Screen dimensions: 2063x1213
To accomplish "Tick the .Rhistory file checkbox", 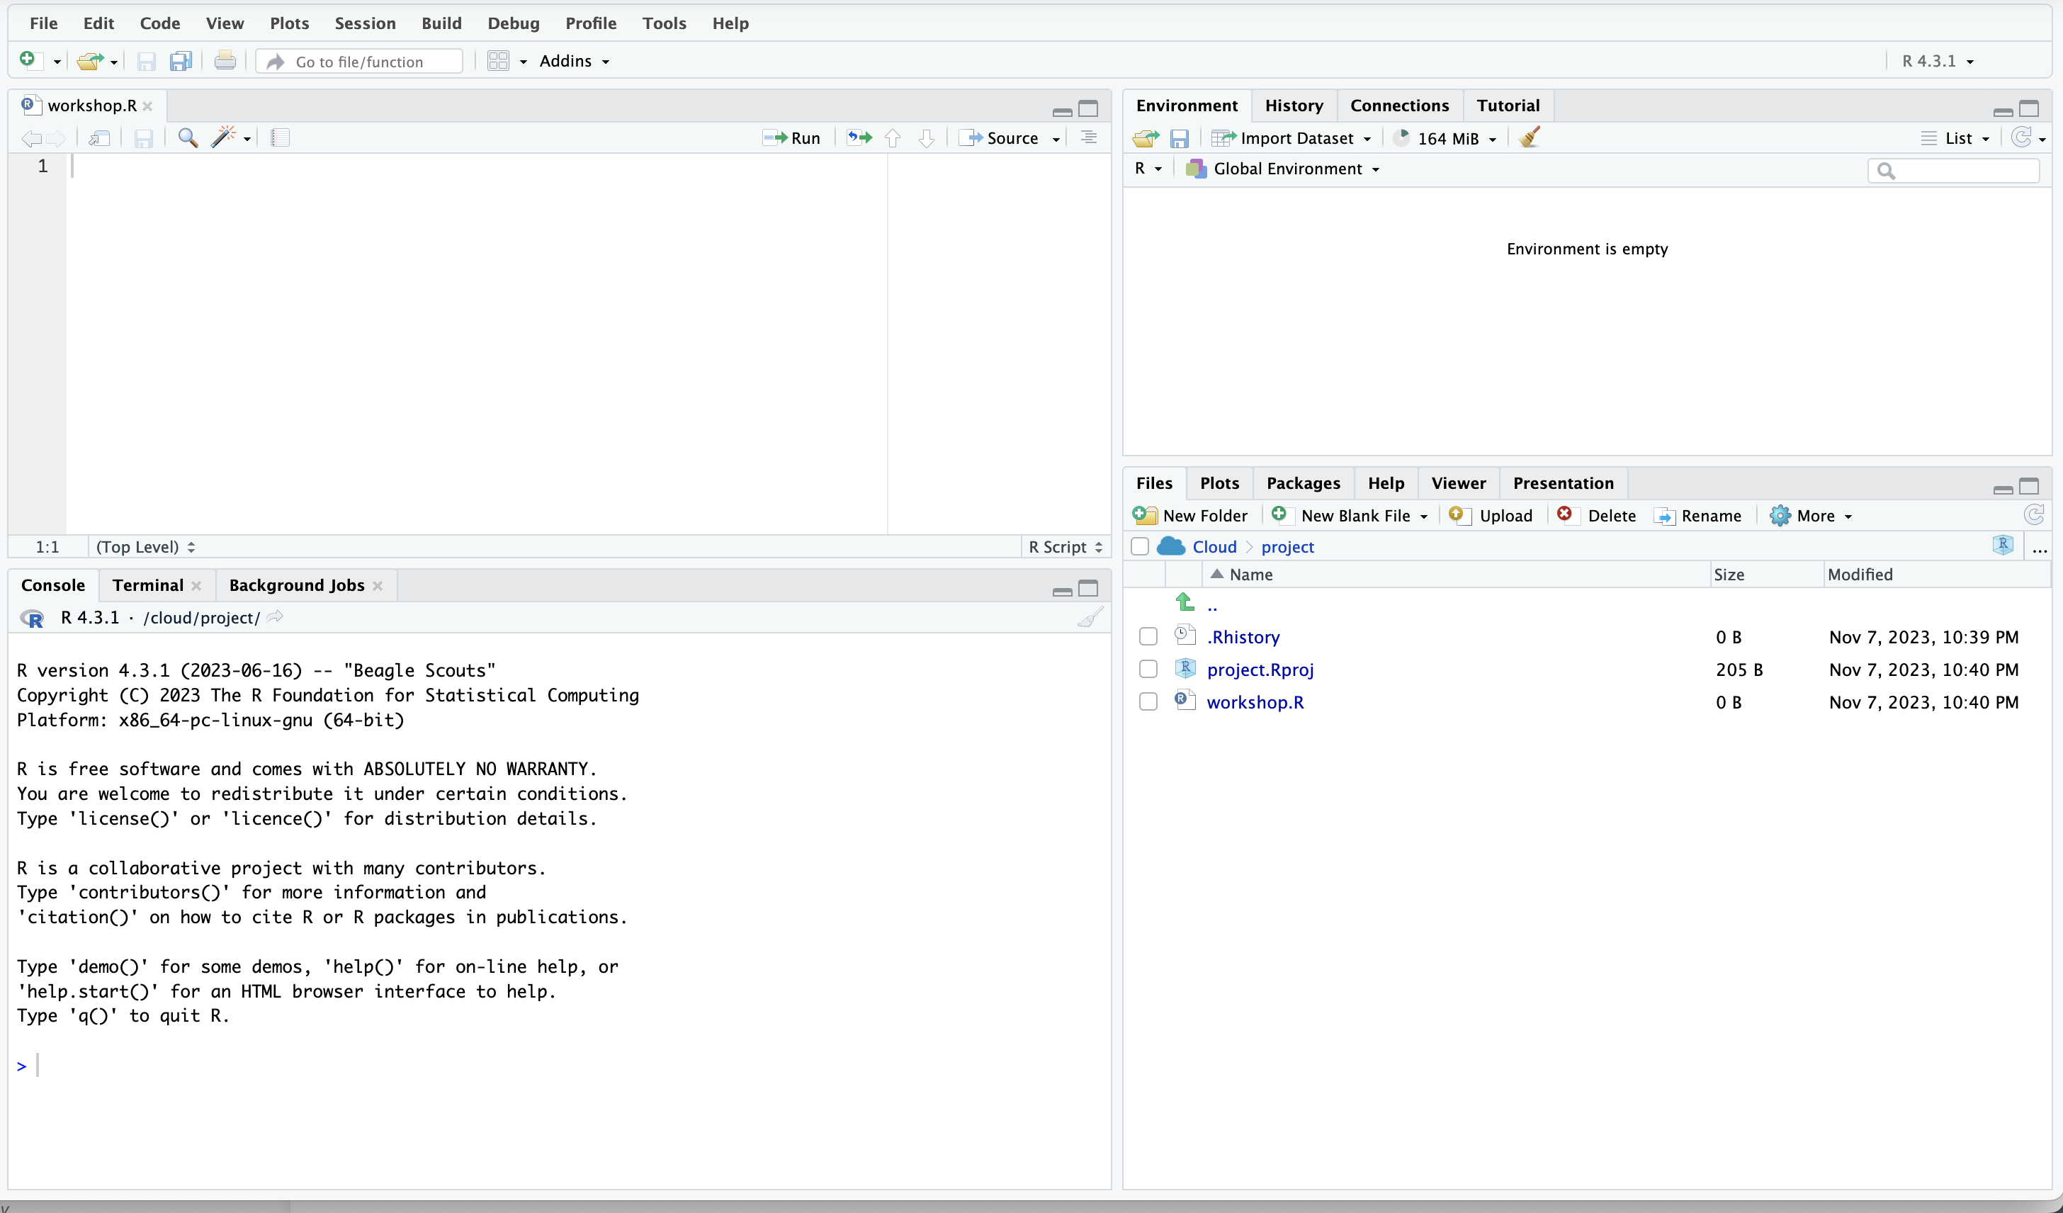I will [1148, 637].
